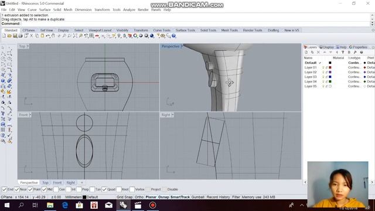Click Layer 01 red color swatch
Screen dimensions: 375x211
330,67
